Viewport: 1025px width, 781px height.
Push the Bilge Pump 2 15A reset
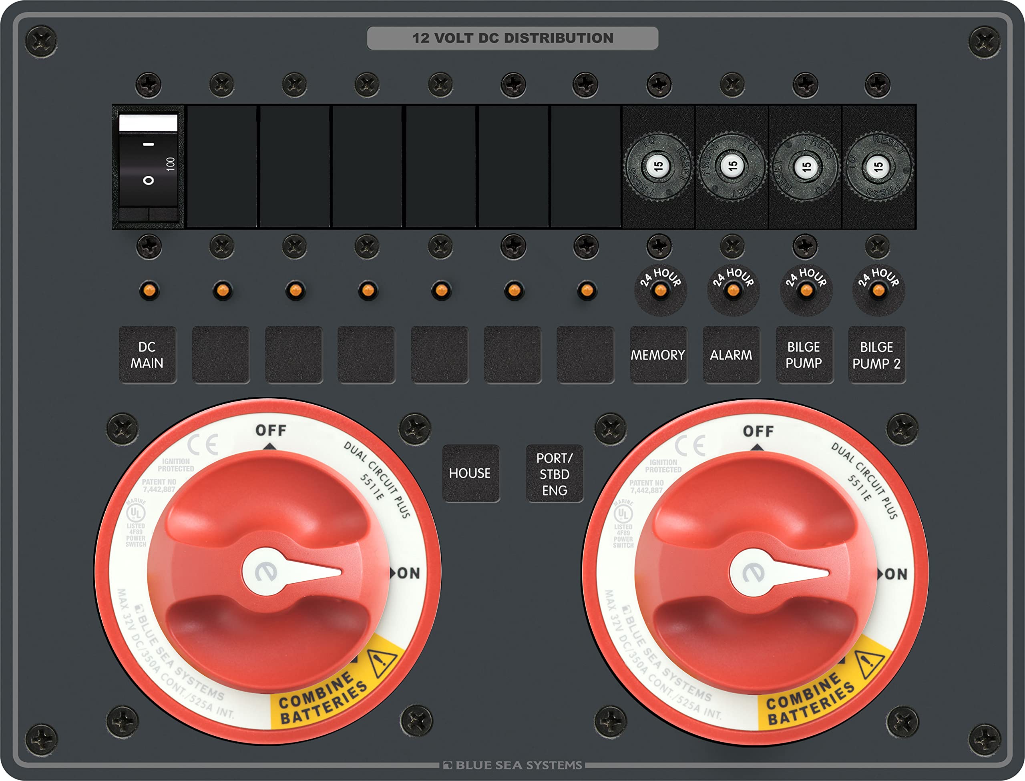[878, 167]
